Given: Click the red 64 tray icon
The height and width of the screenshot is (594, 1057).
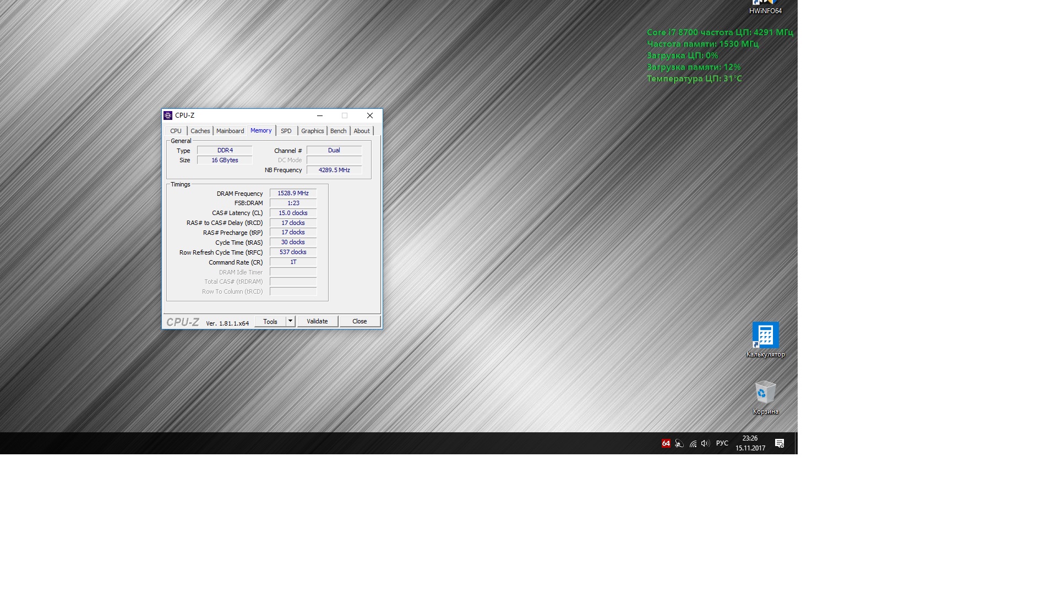Looking at the screenshot, I should tap(666, 443).
